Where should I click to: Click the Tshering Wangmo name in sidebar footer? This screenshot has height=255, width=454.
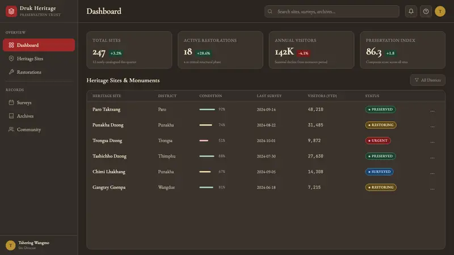(x=34, y=243)
